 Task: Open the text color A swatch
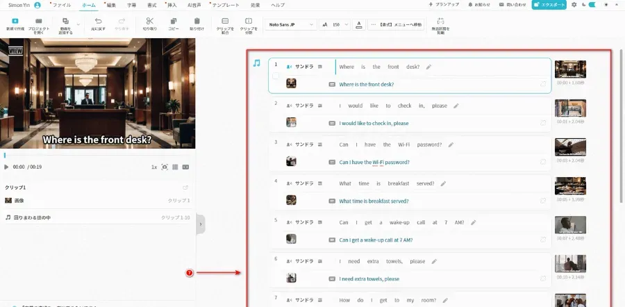tap(359, 25)
